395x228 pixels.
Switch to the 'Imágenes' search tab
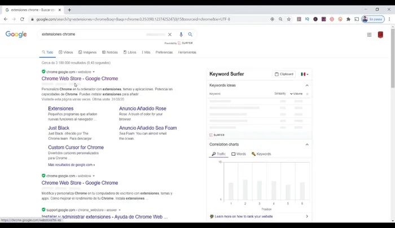click(x=87, y=52)
